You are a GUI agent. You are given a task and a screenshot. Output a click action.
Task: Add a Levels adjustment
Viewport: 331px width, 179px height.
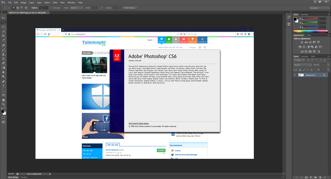(x=306, y=42)
